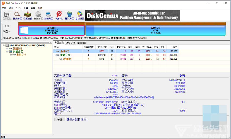
Task: Launch the Recover Files (恢复文件) tool
Action: (28, 16)
